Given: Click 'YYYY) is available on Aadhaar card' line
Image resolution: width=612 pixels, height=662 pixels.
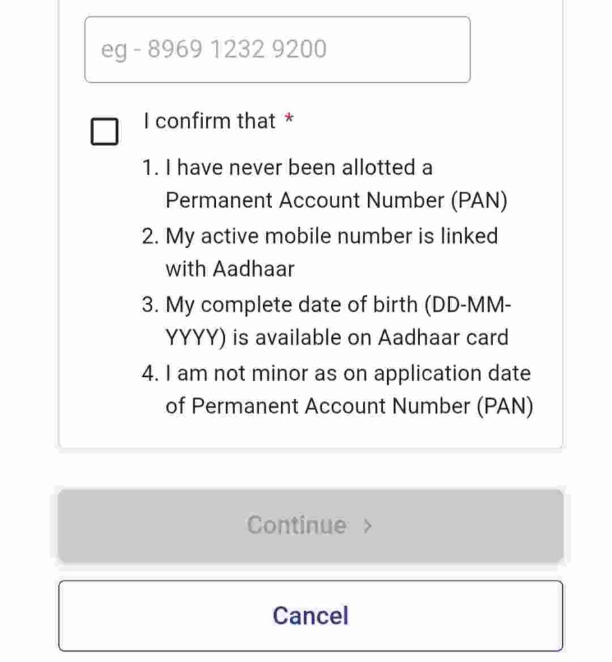Looking at the screenshot, I should (x=337, y=338).
